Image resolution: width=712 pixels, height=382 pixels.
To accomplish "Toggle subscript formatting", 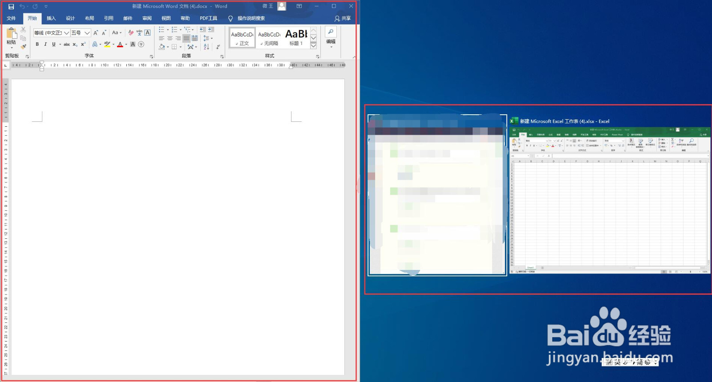I will (75, 44).
